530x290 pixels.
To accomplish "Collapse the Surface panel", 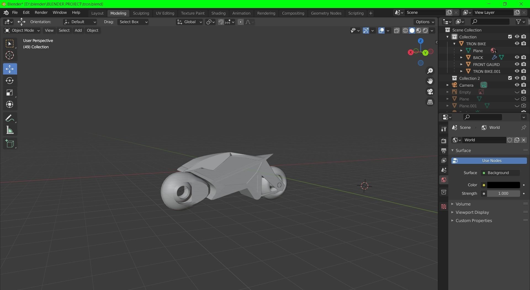I will coord(463,151).
